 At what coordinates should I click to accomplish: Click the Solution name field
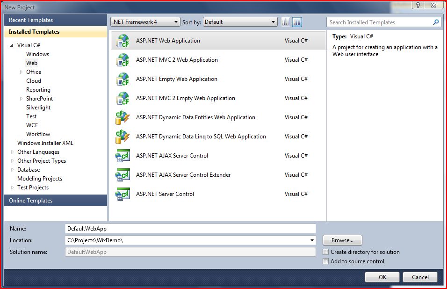pyautogui.click(x=190, y=252)
